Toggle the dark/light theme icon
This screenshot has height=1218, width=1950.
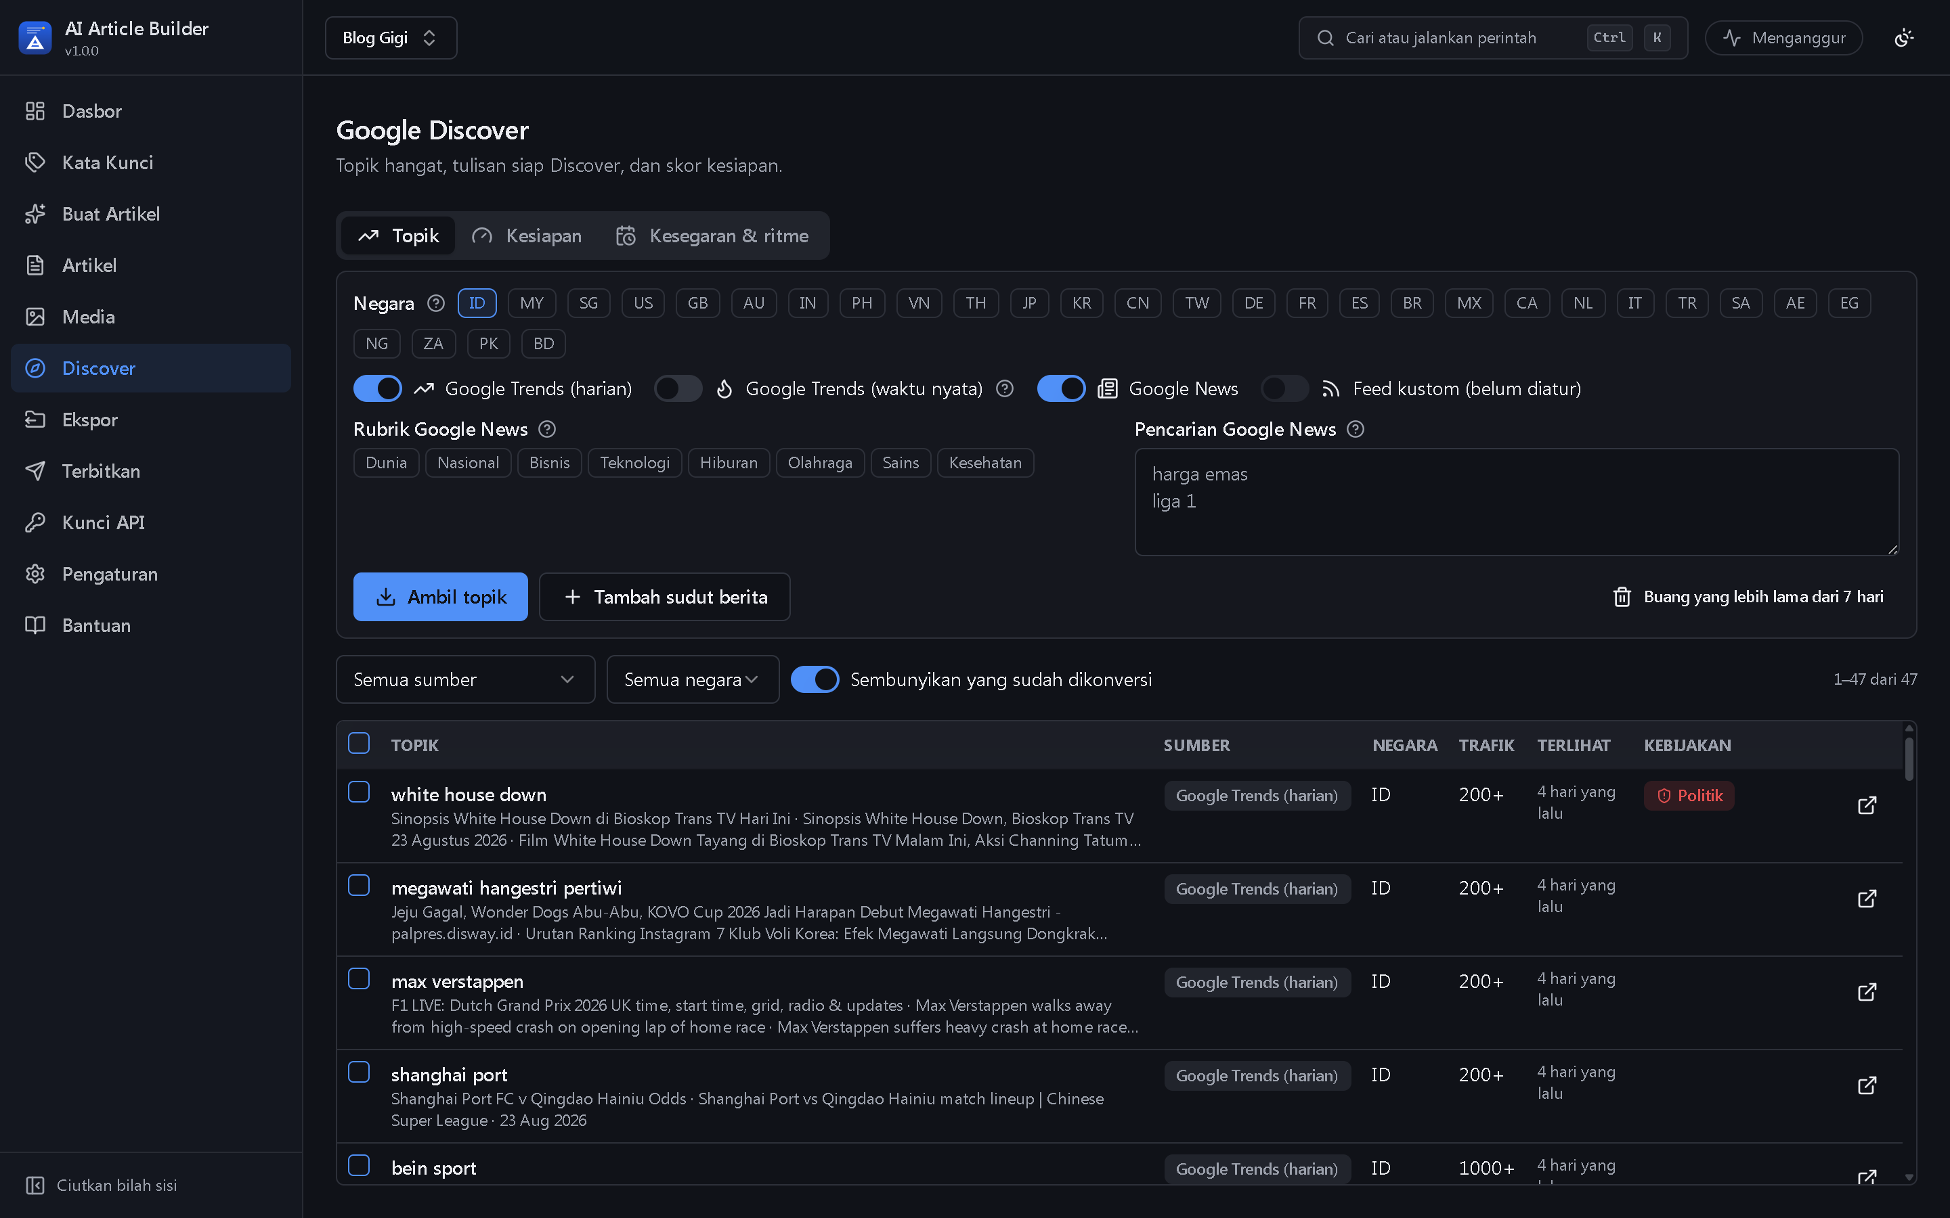[1904, 38]
